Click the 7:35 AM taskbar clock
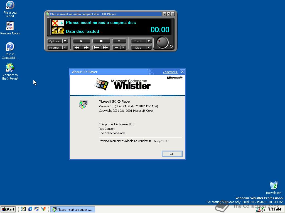The height and width of the screenshot is (213, 285). (x=275, y=210)
